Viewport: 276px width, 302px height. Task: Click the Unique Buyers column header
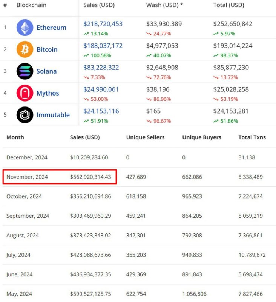point(202,137)
